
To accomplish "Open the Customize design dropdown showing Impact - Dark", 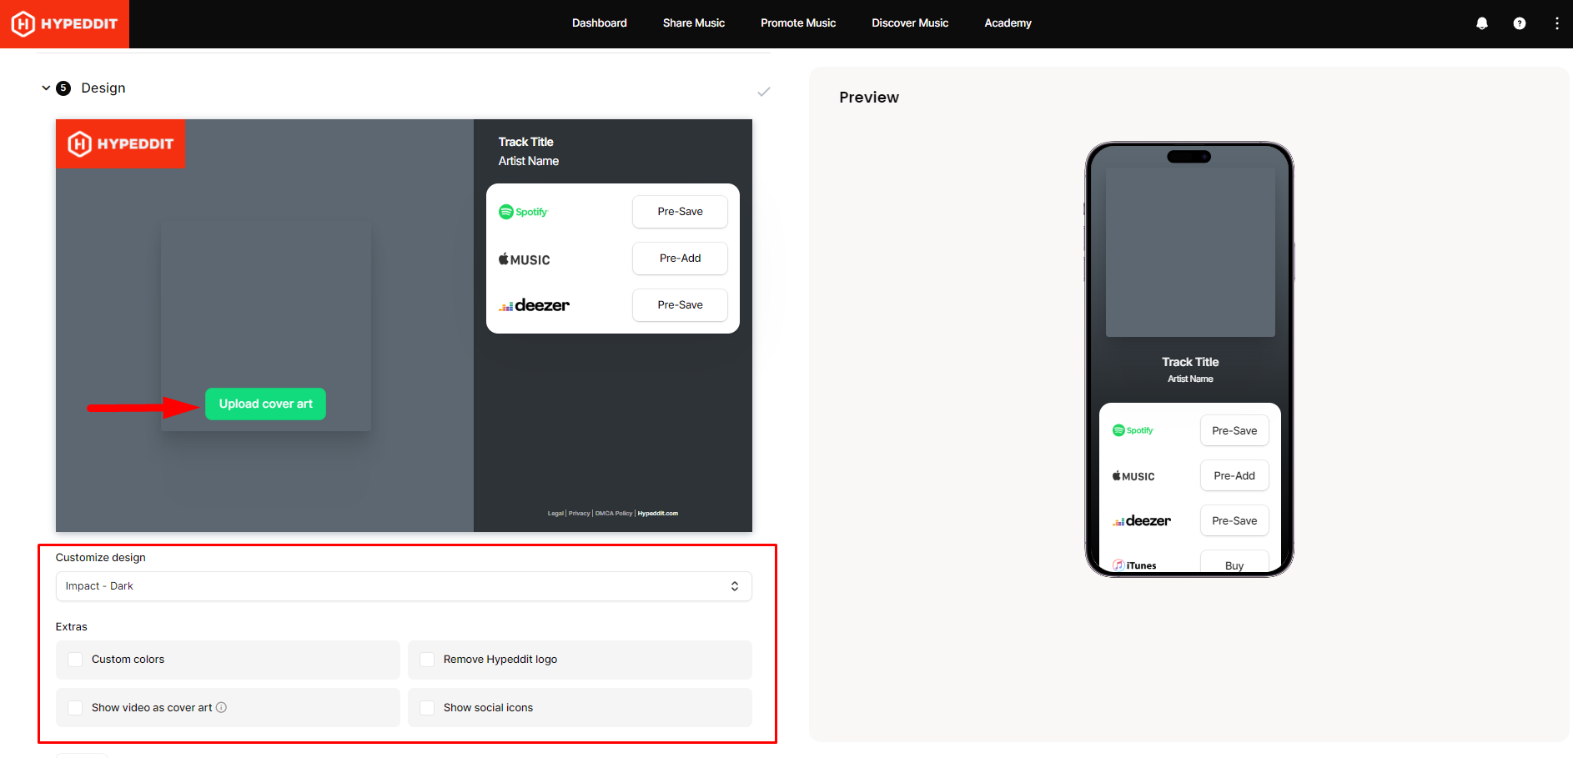I will (404, 586).
